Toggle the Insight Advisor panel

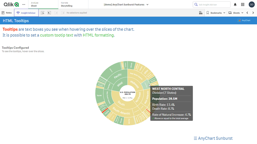[26, 13]
